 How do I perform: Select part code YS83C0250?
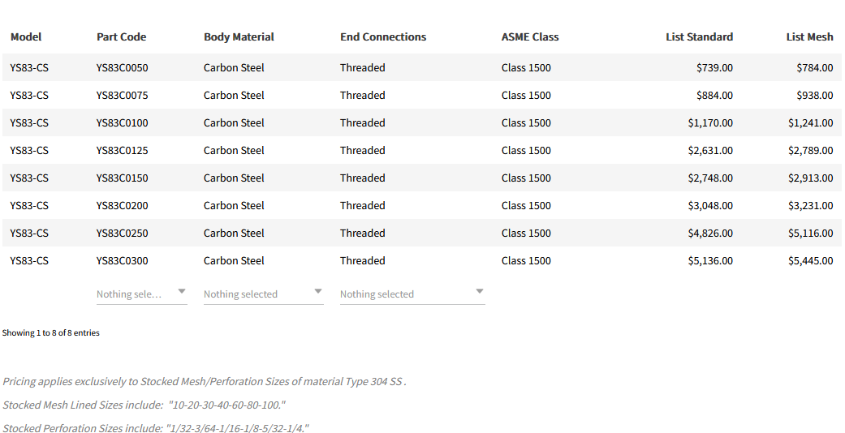(x=122, y=233)
